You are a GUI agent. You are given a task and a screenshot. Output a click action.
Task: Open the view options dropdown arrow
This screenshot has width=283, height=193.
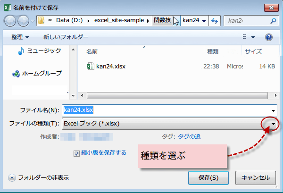[x=253, y=37]
